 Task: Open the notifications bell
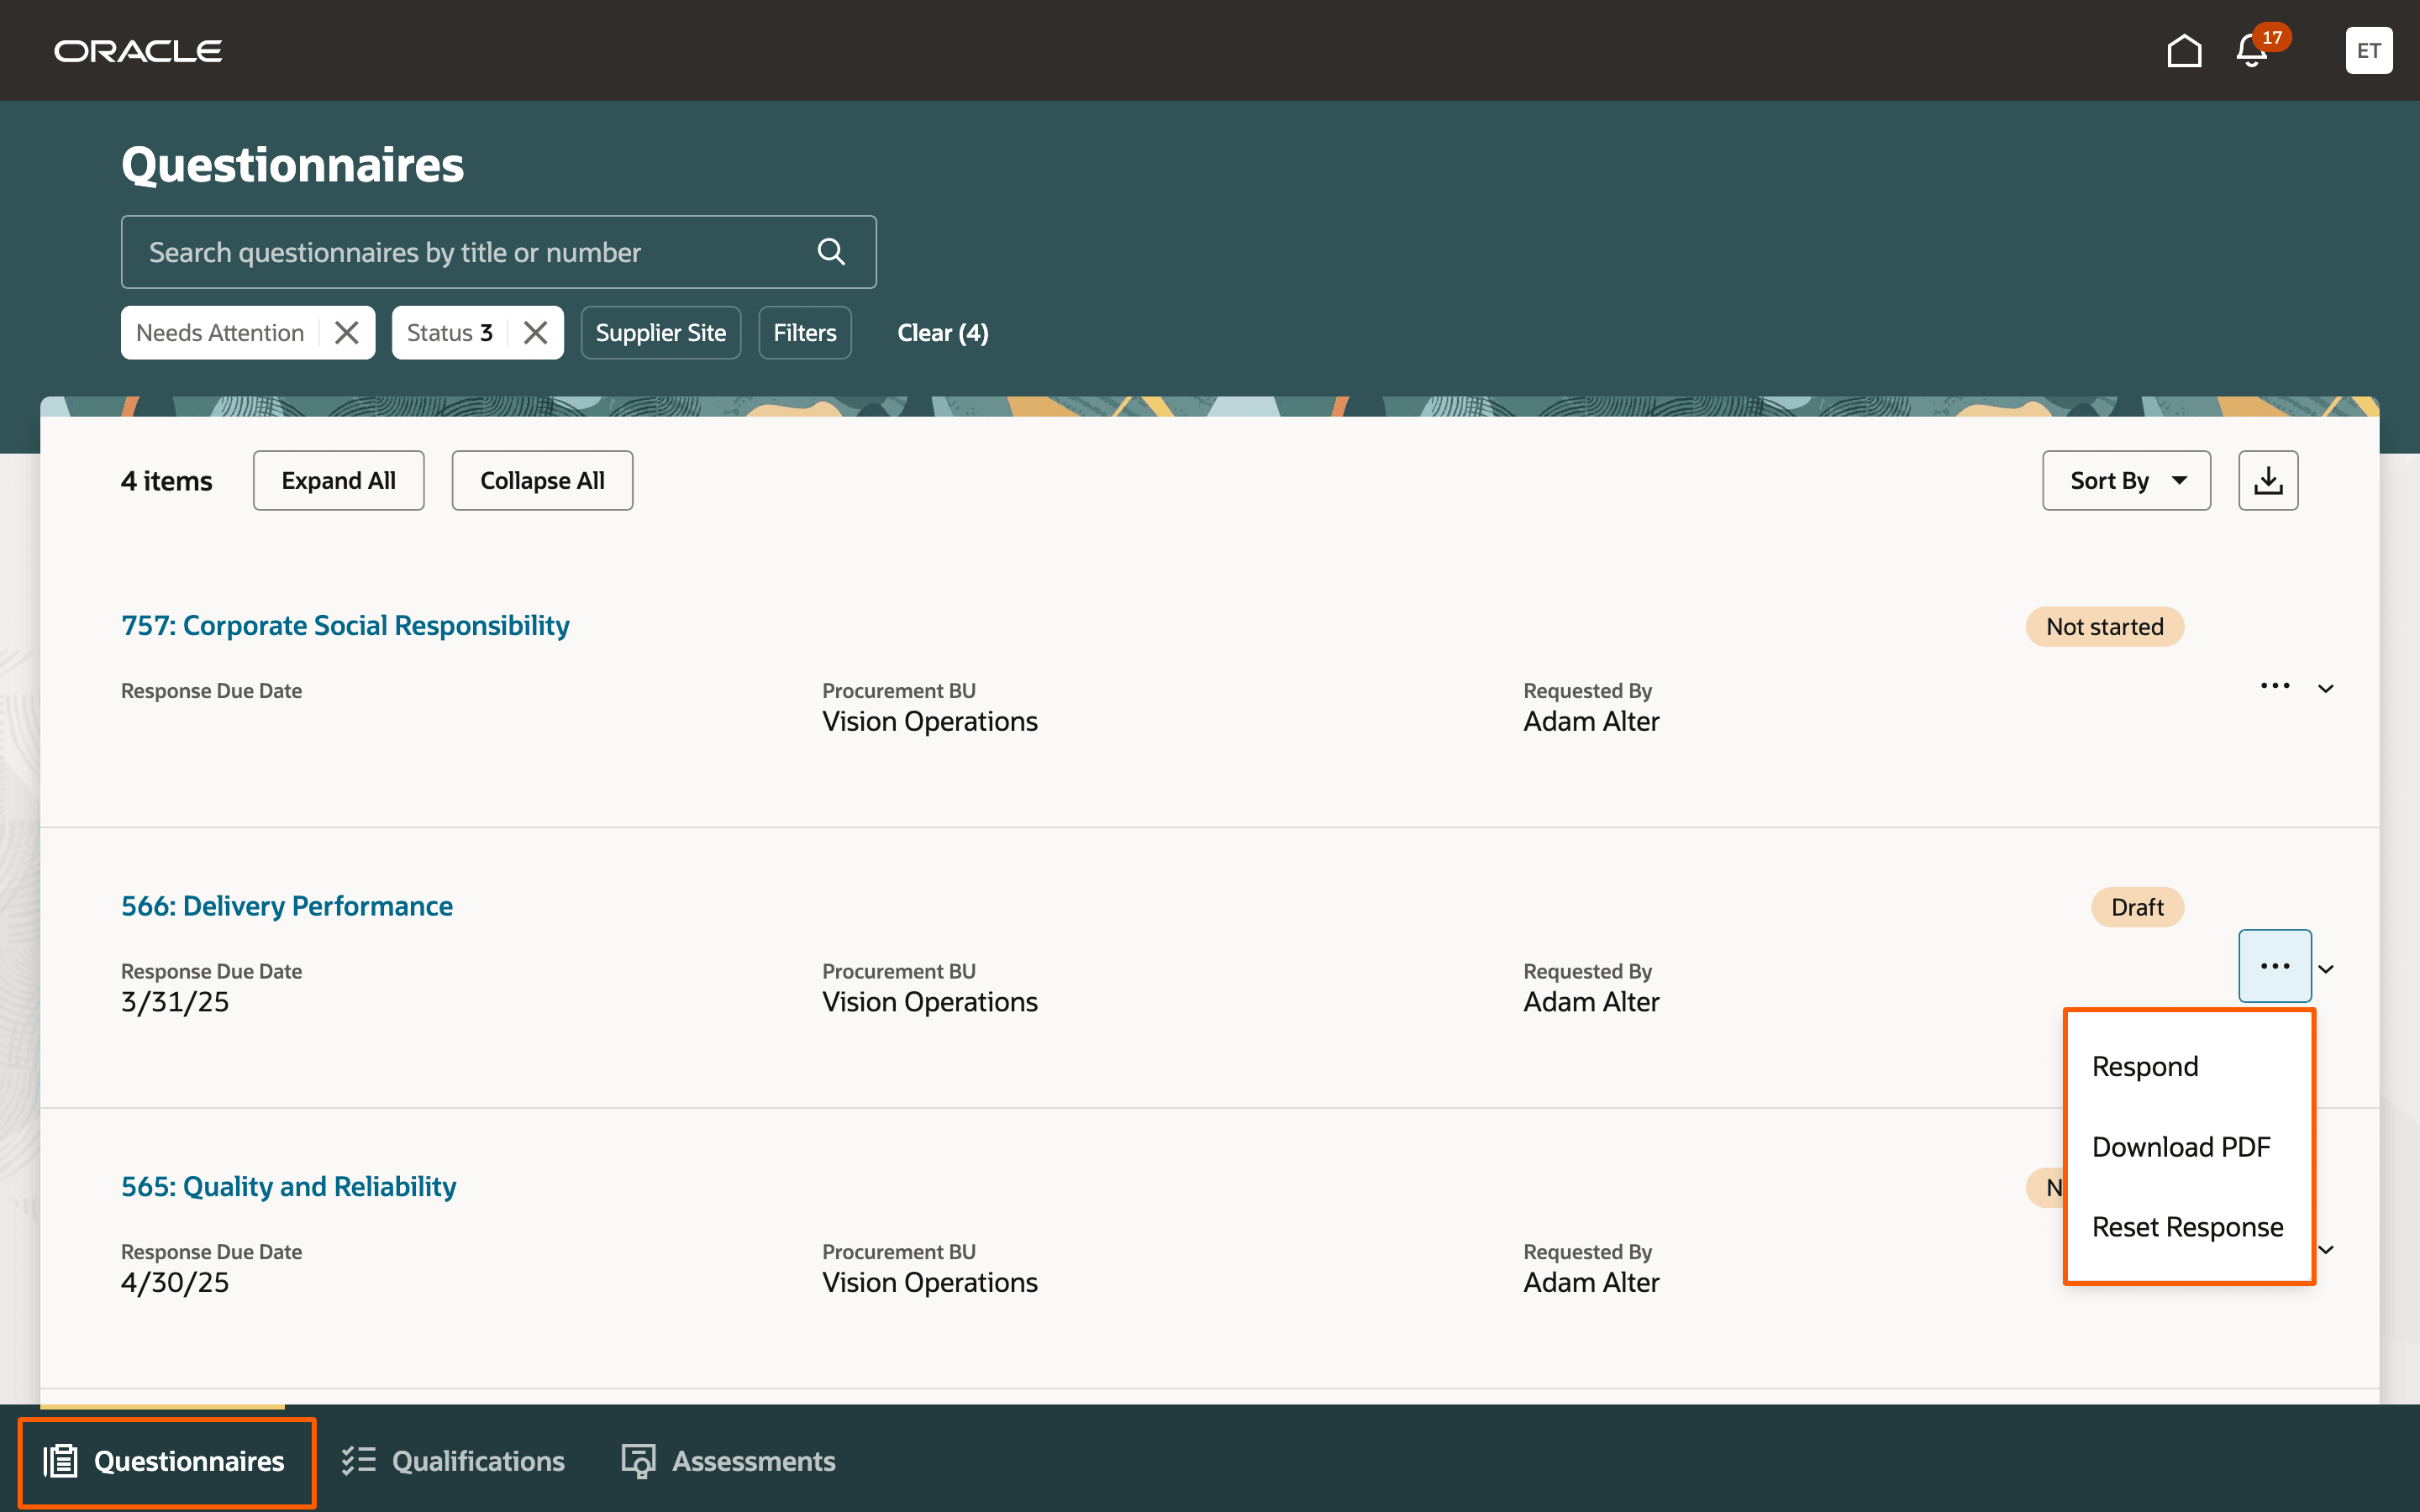(2251, 51)
